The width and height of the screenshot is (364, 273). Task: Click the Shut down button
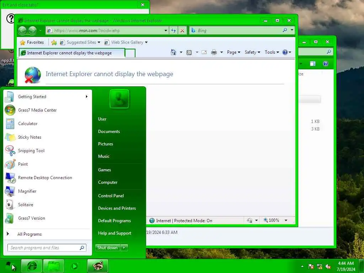(x=108, y=248)
